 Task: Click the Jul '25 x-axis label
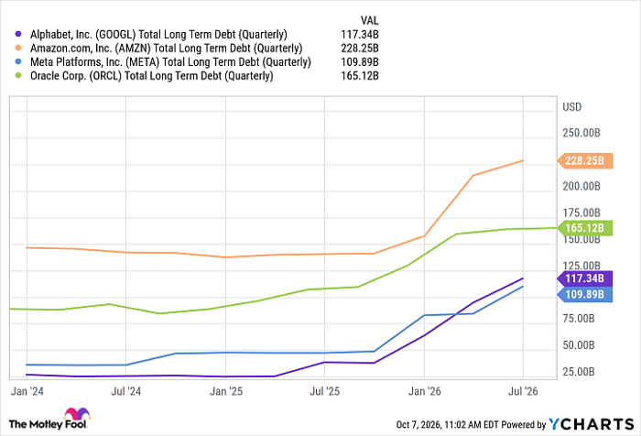click(x=324, y=391)
